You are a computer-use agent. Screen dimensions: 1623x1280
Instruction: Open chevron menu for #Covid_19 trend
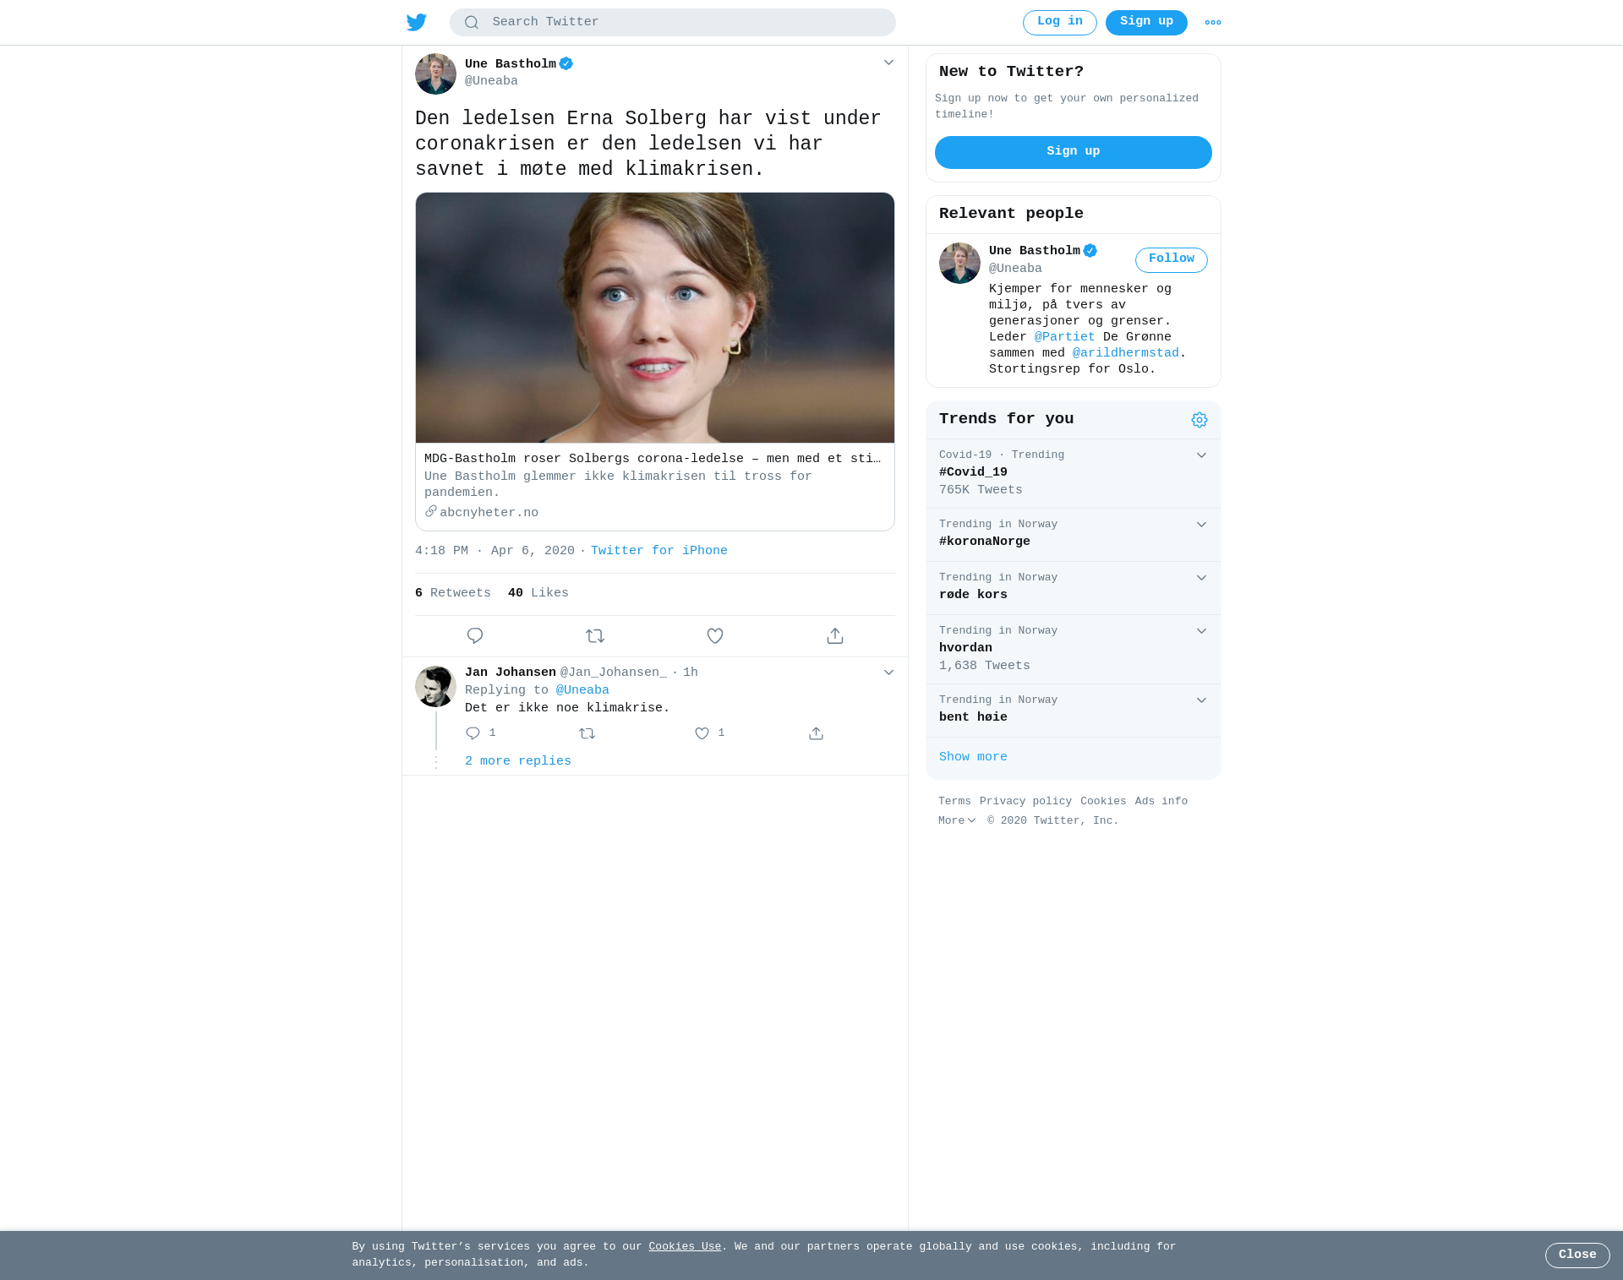click(x=1201, y=455)
